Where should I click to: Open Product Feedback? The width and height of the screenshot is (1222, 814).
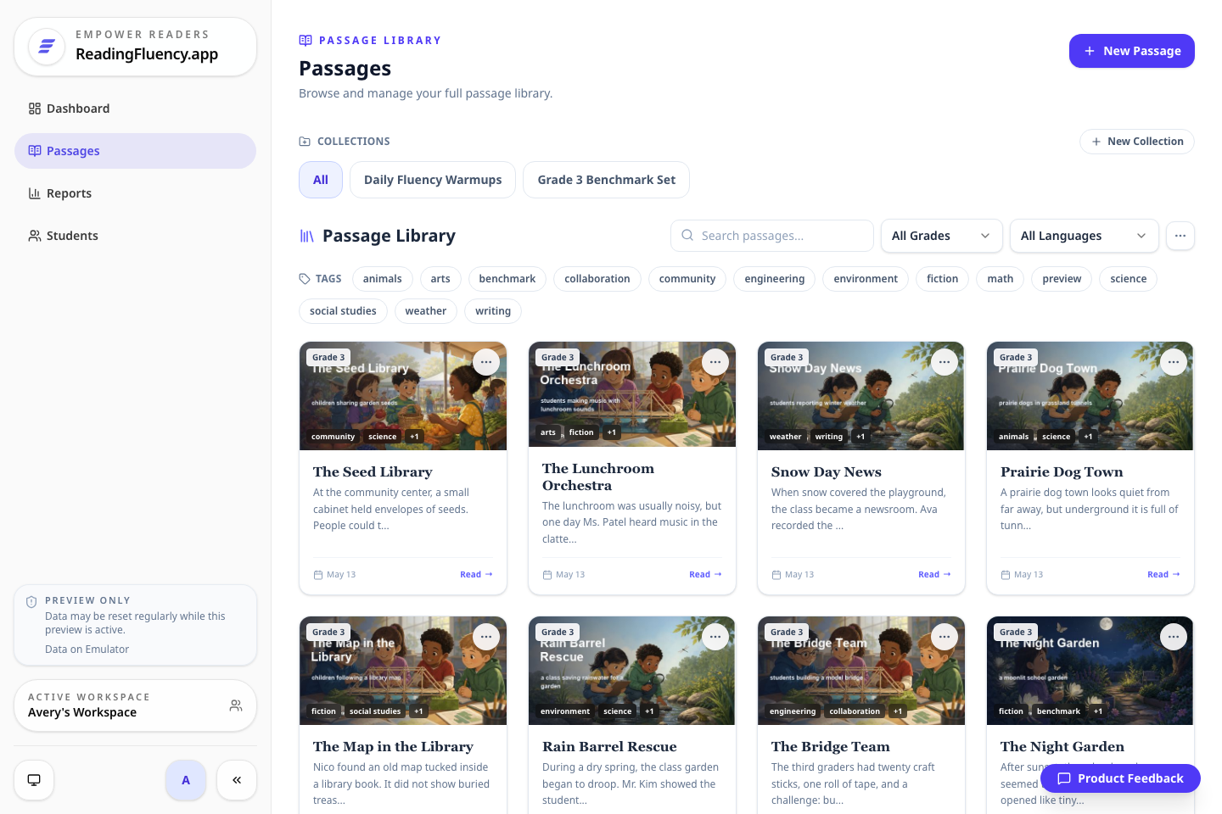1120,778
